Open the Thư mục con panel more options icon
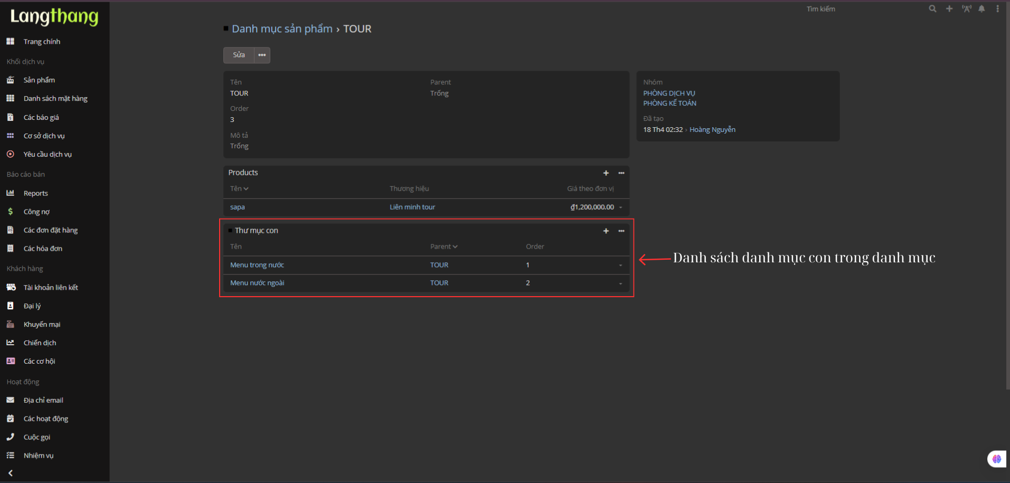Image resolution: width=1010 pixels, height=483 pixels. coord(621,231)
